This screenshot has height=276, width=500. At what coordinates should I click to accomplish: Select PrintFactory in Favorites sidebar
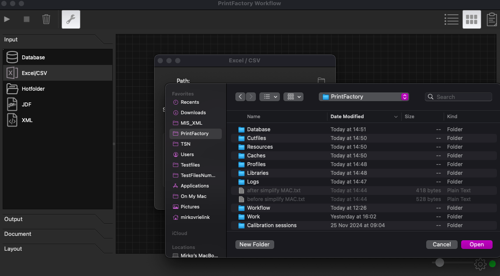196,134
